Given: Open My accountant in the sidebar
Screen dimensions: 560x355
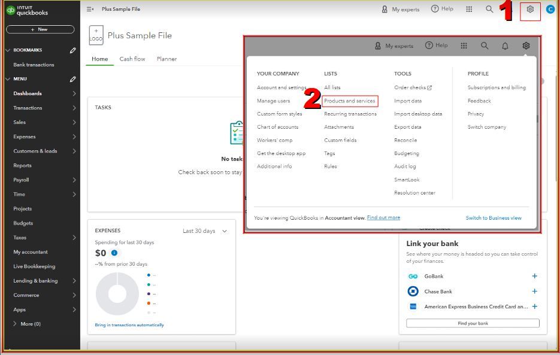Looking at the screenshot, I should [31, 252].
